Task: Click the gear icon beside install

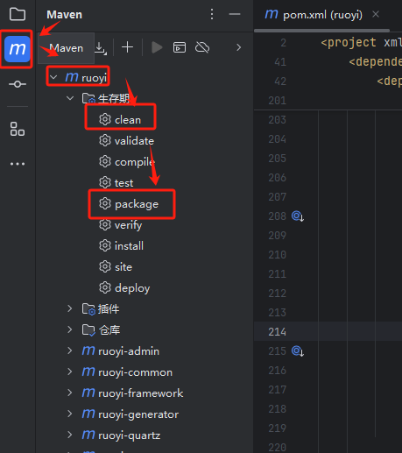Action: (105, 245)
